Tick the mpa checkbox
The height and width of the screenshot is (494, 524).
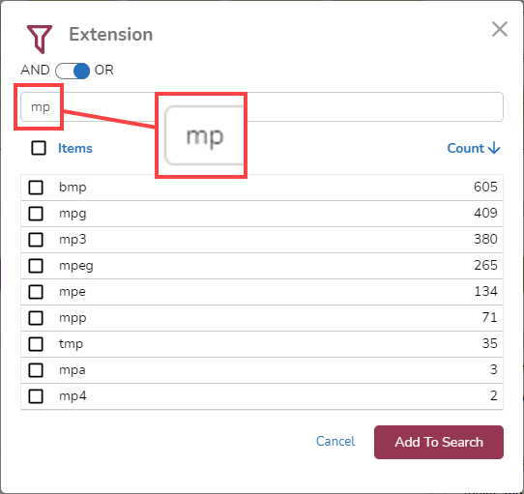[36, 370]
